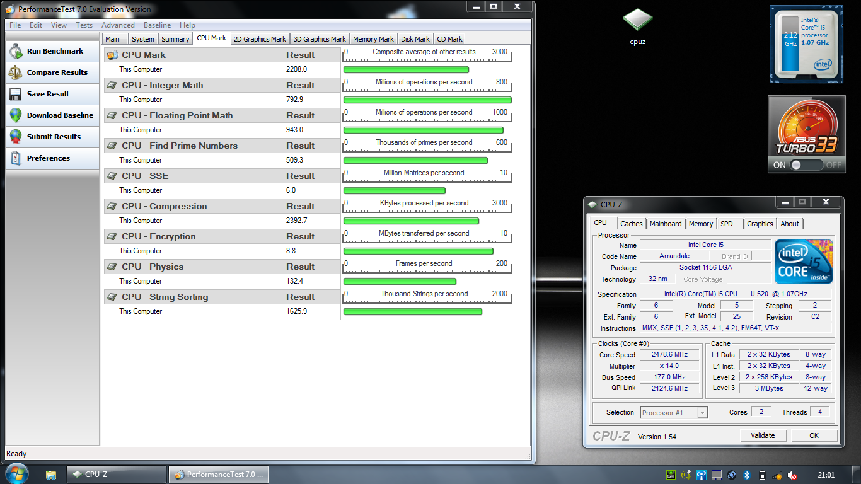Click the CPU Mark result progress bar

tap(406, 70)
